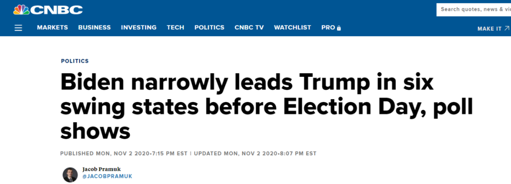Click the CNBC wordmark text

57,10
